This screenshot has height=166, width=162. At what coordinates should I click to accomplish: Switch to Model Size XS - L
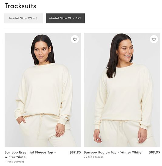pyautogui.click(x=23, y=18)
